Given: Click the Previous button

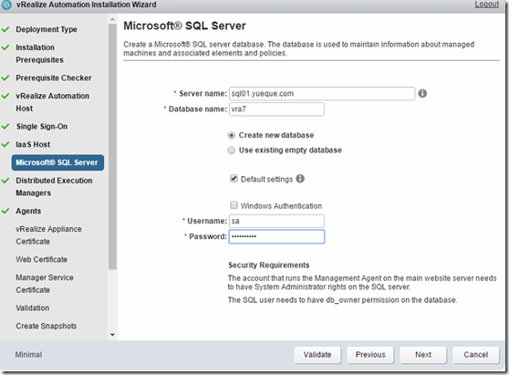Looking at the screenshot, I should [x=370, y=355].
